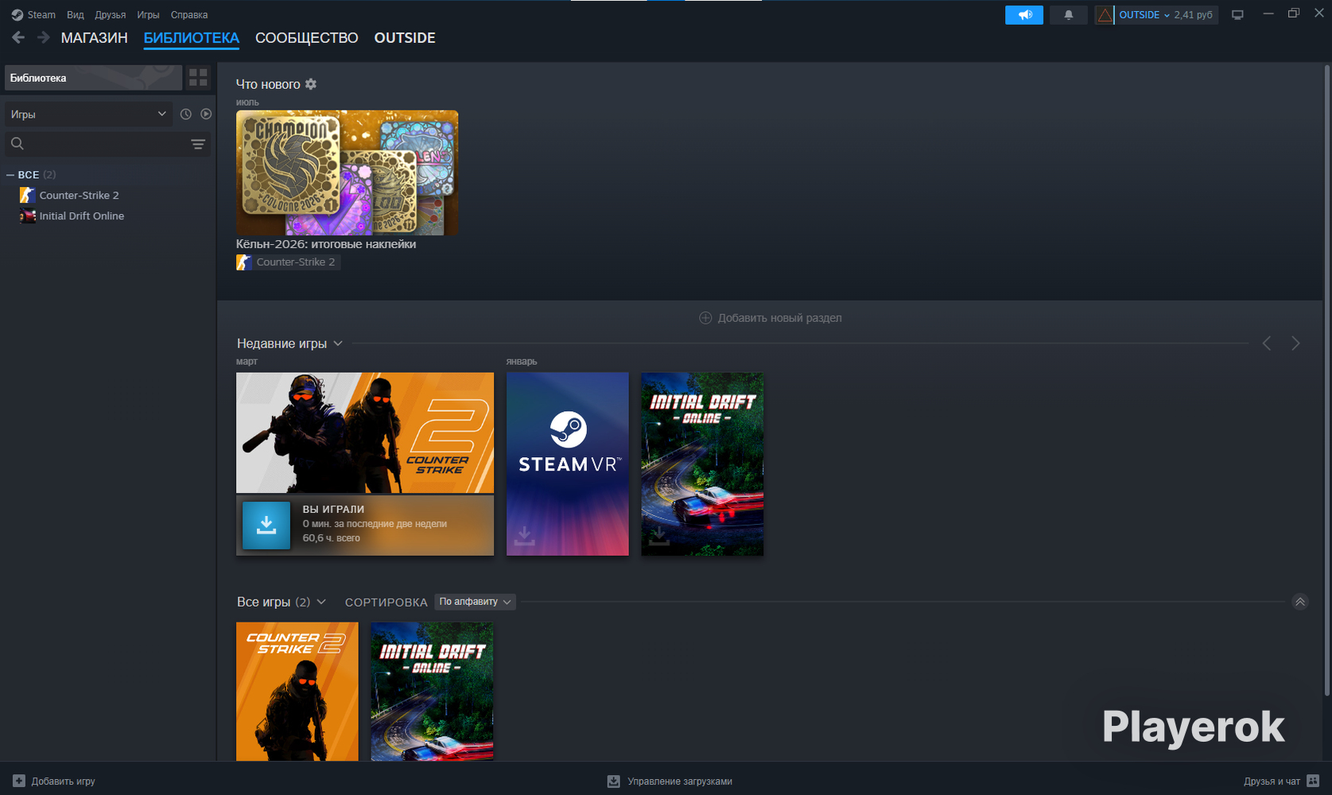Show previous recent games with left chevron
The width and height of the screenshot is (1332, 795).
click(1267, 343)
